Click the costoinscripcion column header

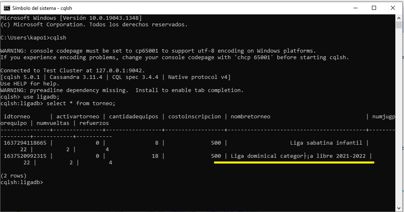click(195, 116)
